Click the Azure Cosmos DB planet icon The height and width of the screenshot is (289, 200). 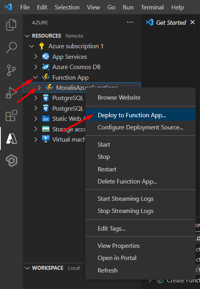(x=46, y=67)
